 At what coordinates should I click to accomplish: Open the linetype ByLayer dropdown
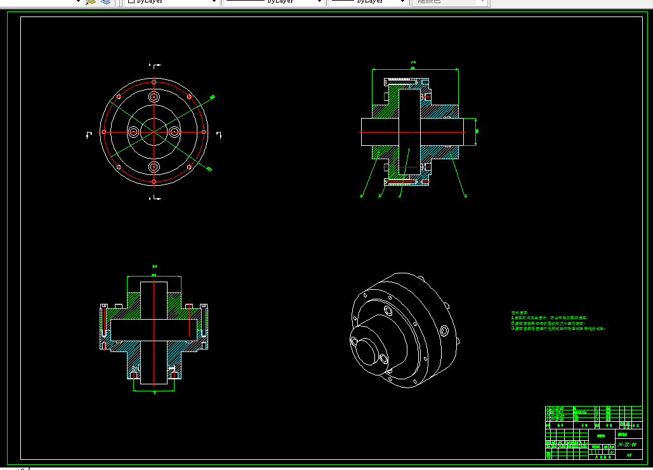point(274,2)
